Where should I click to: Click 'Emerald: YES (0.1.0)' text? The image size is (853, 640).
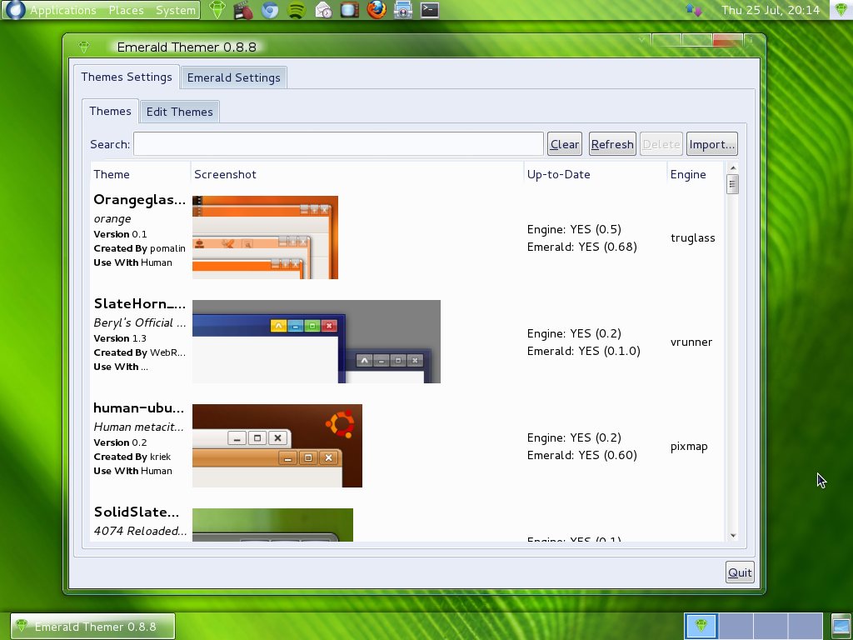(584, 351)
